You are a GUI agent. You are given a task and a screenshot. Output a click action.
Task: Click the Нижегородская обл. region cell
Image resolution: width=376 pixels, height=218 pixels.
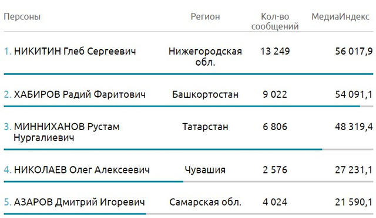coord(205,57)
